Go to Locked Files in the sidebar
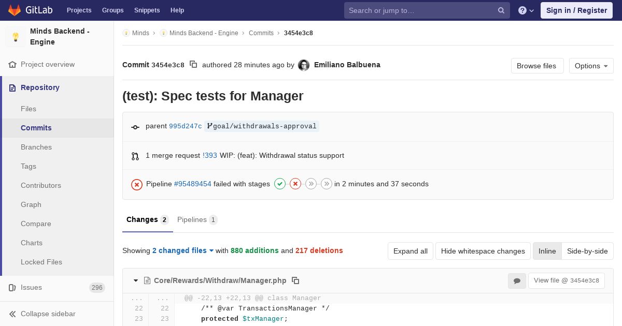622x326 pixels. 58,262
